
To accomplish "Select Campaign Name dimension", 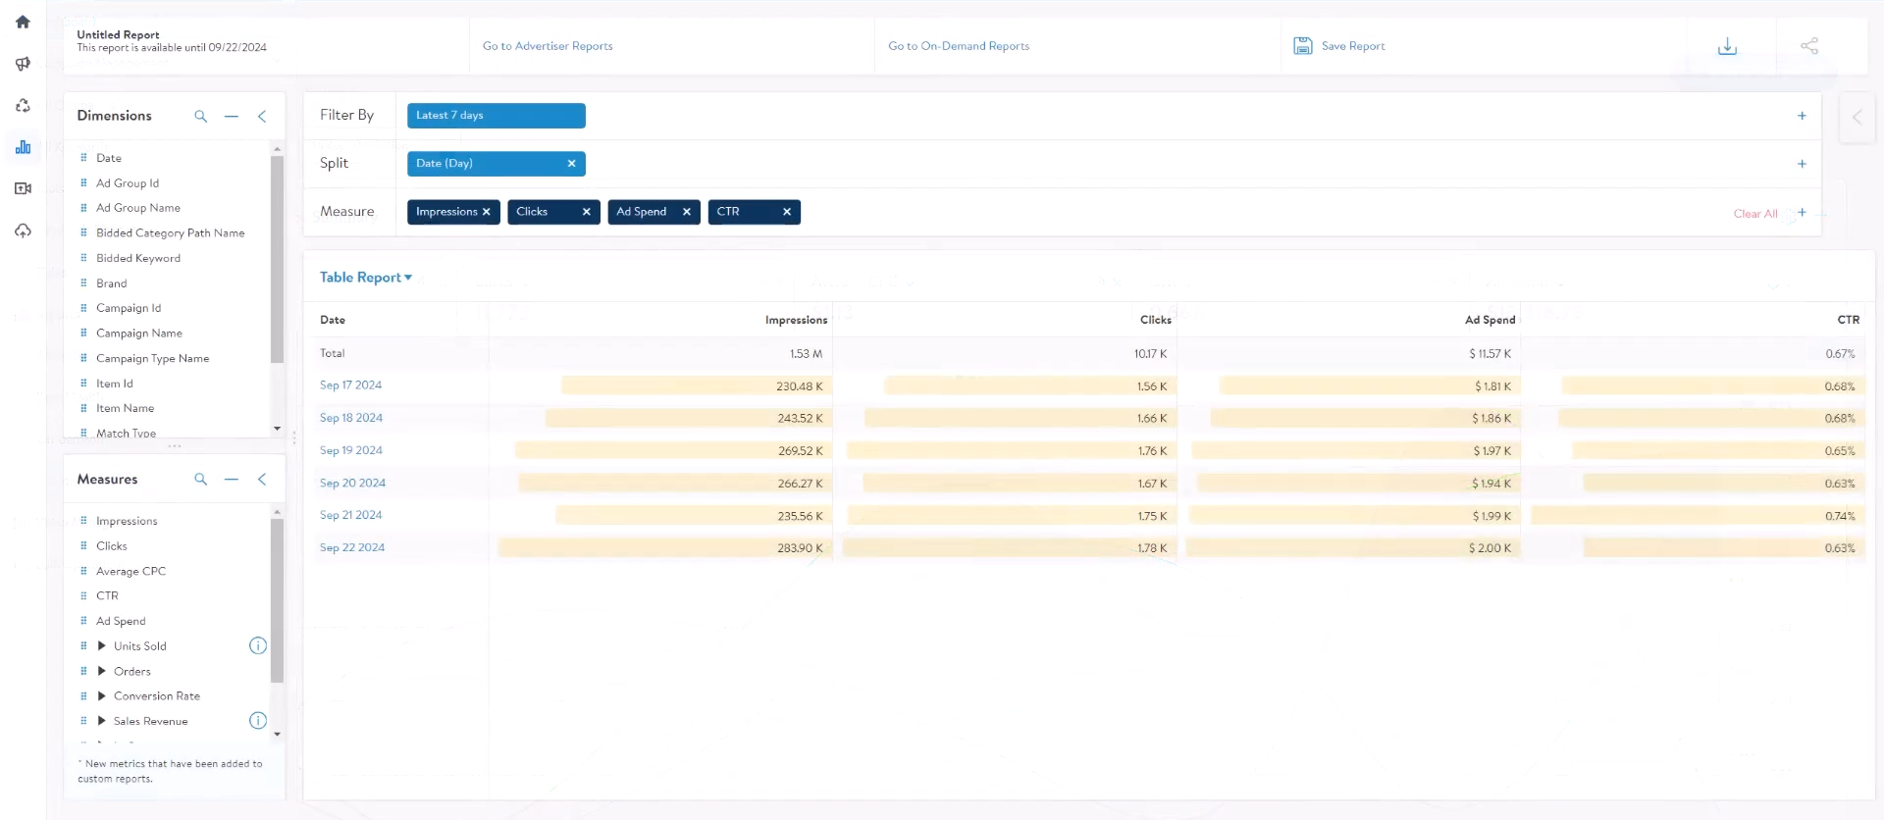I will pyautogui.click(x=139, y=333).
